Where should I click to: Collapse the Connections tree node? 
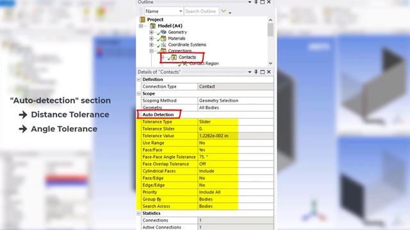coord(151,51)
